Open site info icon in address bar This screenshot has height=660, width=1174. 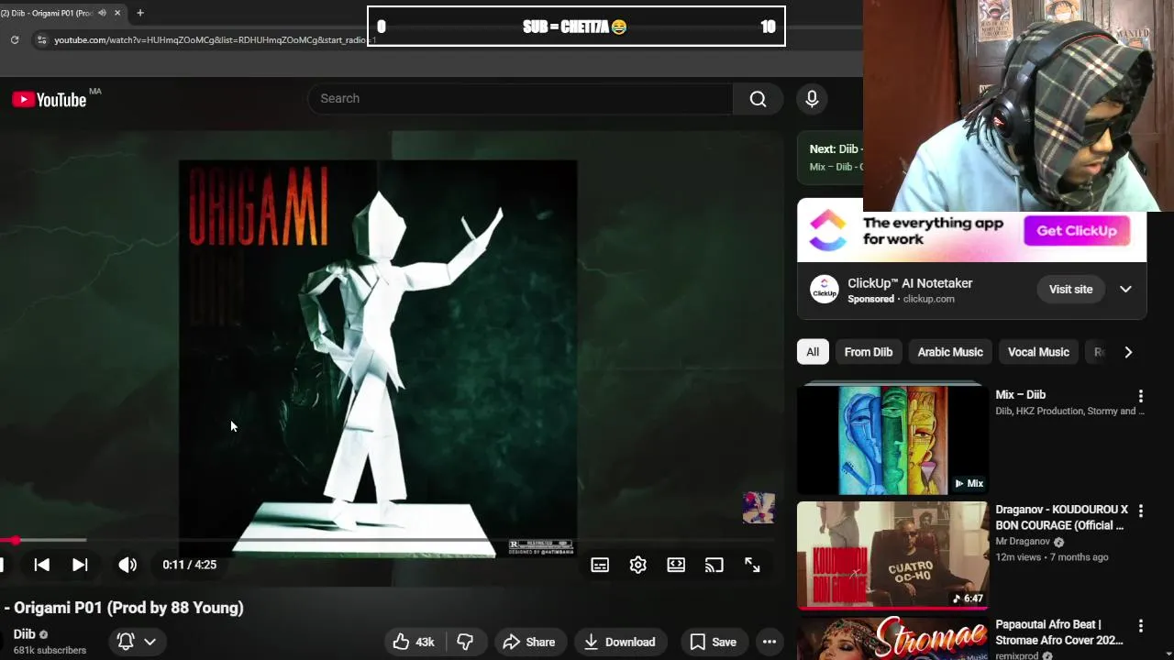(41, 39)
